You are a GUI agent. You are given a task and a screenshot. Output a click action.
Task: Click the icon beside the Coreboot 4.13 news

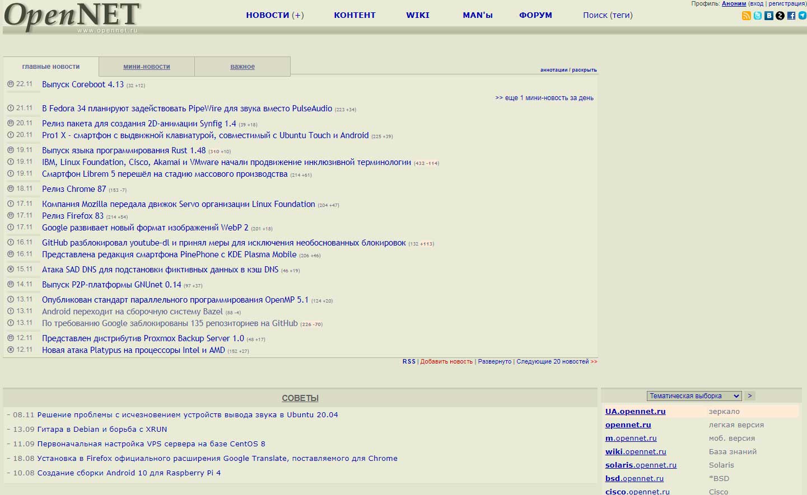click(x=11, y=84)
